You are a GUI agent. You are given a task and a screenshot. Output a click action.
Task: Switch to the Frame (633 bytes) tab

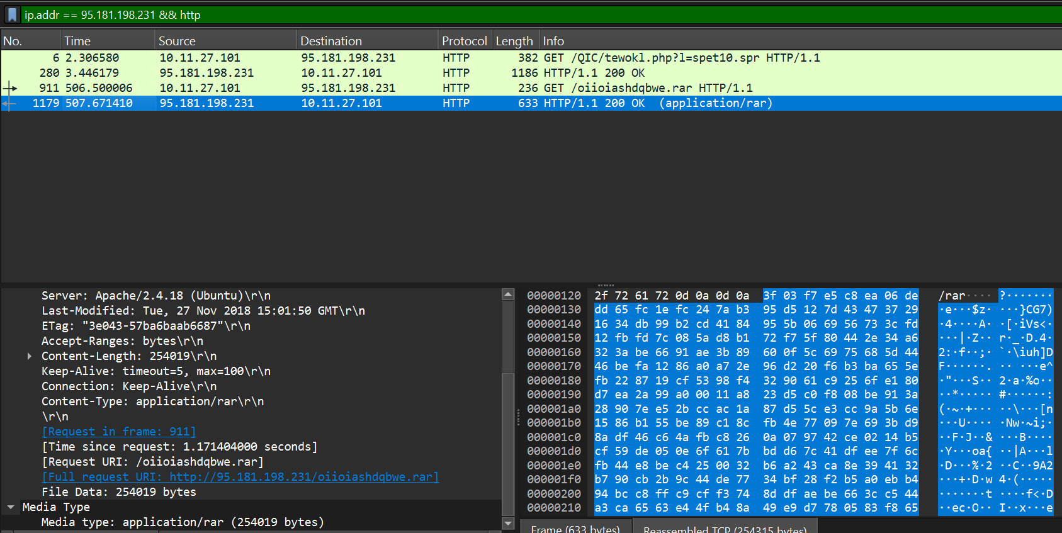[x=575, y=528]
